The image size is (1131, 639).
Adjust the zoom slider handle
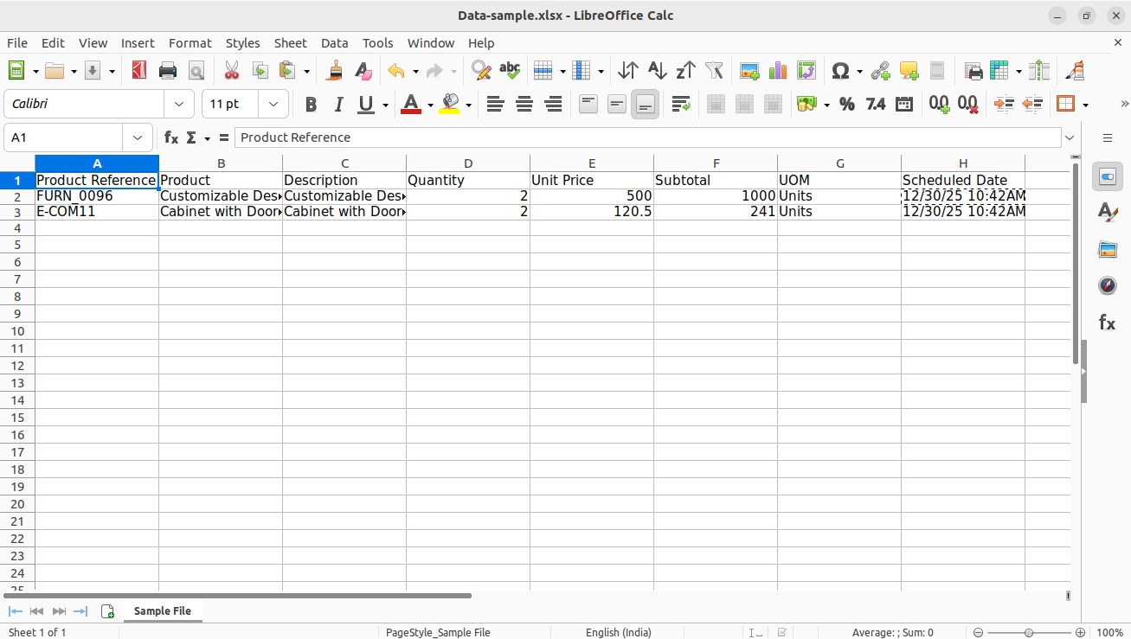tap(1028, 632)
